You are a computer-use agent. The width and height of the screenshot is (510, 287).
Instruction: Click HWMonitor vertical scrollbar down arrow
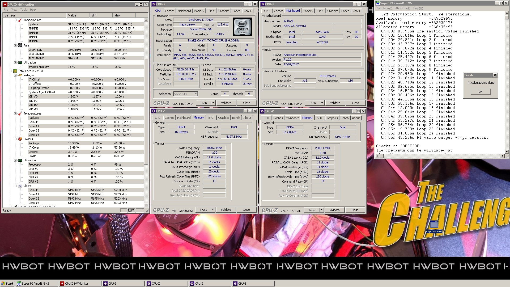click(x=146, y=205)
